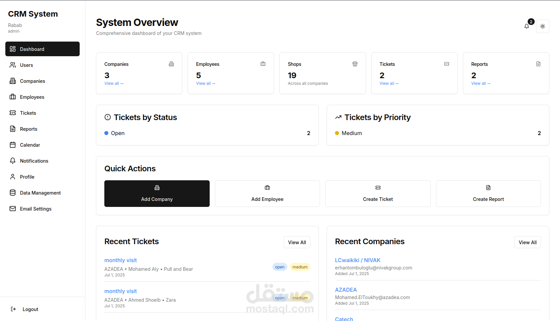Image resolution: width=560 pixels, height=321 pixels.
Task: Open the Tickets section icon
Action: [13, 113]
